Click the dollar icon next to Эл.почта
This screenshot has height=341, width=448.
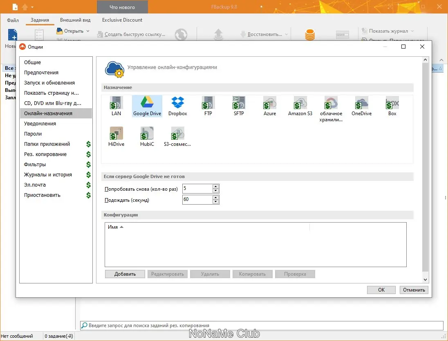(x=89, y=185)
